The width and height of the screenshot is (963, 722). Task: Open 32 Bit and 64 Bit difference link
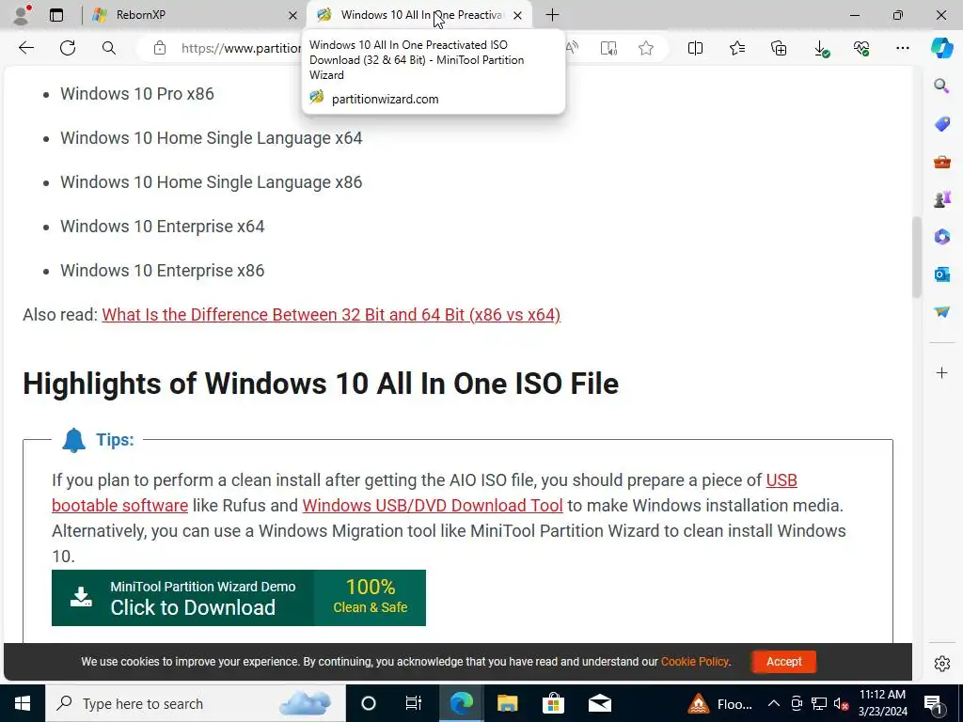tap(331, 314)
